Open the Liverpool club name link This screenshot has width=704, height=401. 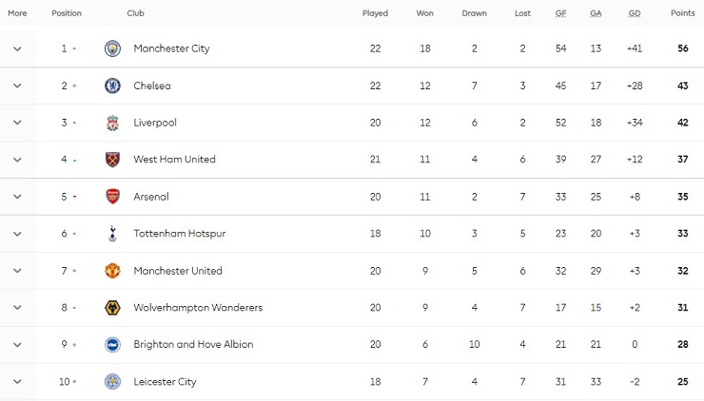coord(155,123)
